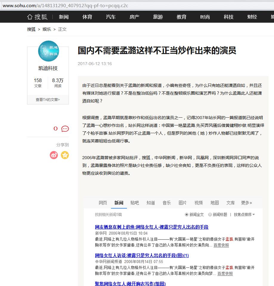This screenshot has width=274, height=286.
Task: Switch to 贴吧 search tab
Action: click(x=135, y=203)
